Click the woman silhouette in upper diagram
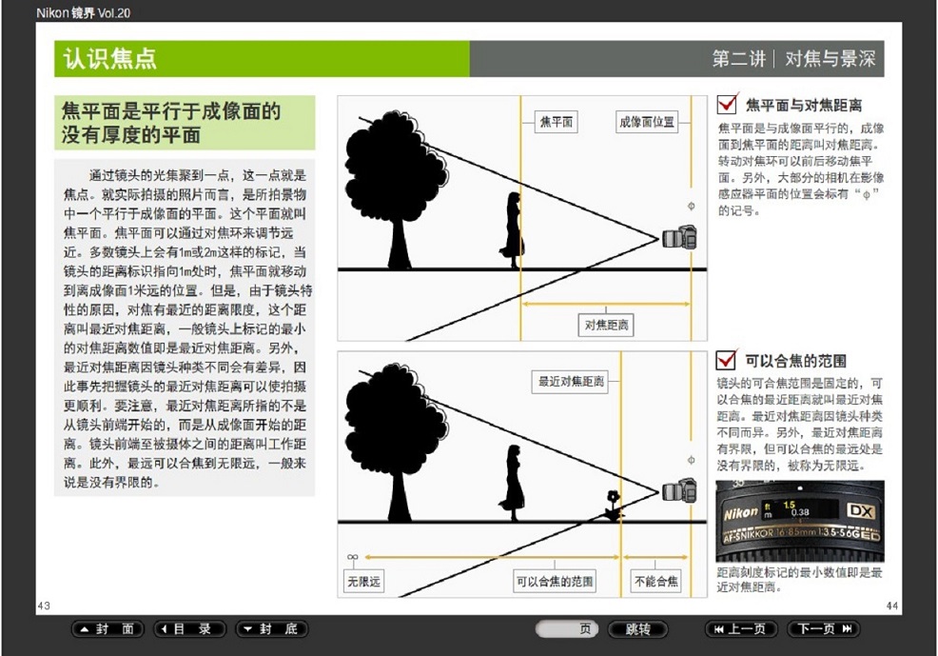938x656 pixels. (x=514, y=229)
